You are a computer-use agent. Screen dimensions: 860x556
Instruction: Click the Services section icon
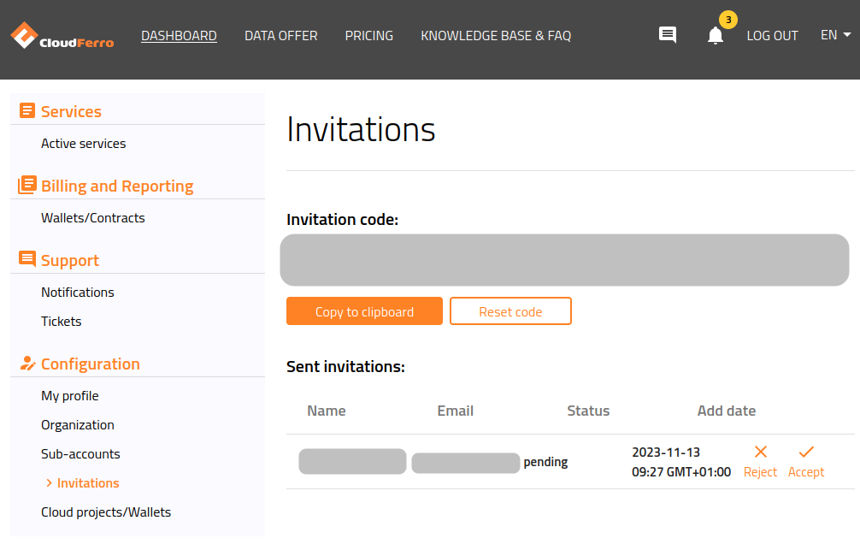click(x=27, y=110)
